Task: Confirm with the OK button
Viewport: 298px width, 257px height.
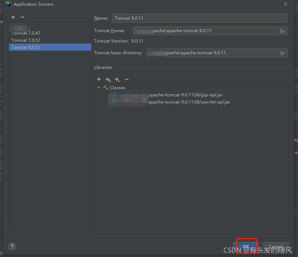Action: click(x=246, y=247)
